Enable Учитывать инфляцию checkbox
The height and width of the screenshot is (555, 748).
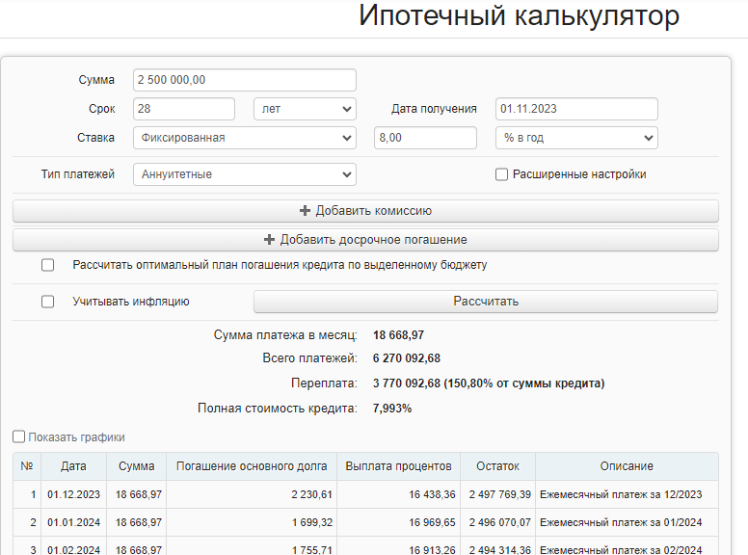47,302
